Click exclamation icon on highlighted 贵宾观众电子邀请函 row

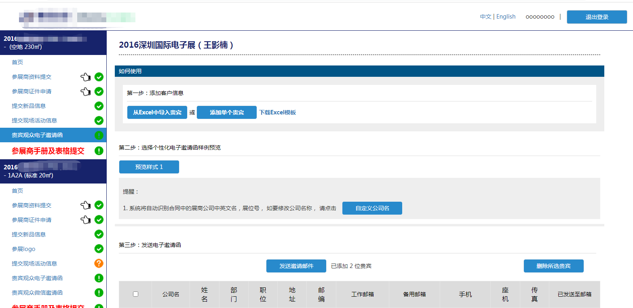click(x=99, y=135)
